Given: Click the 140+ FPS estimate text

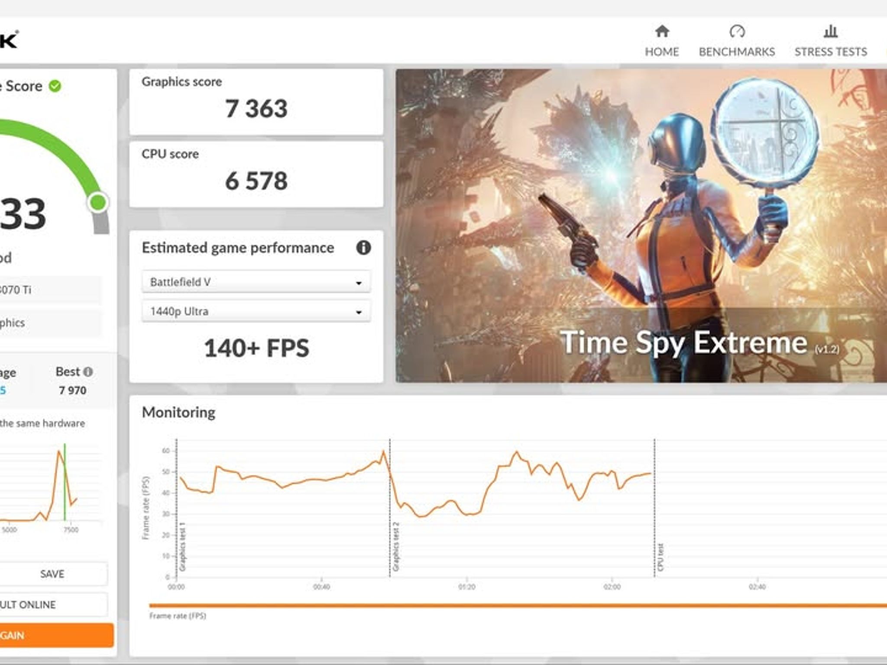Looking at the screenshot, I should pos(256,348).
